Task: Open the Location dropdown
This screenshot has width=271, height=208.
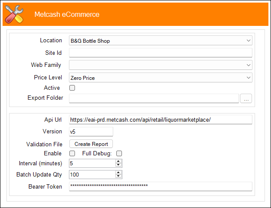Action: coord(161,41)
